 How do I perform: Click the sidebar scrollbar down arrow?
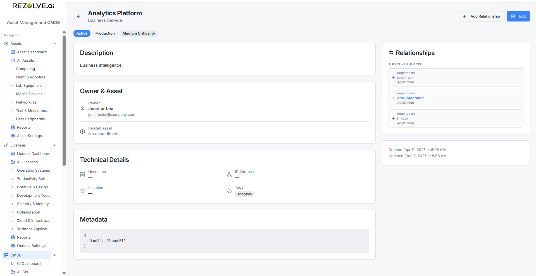pos(64,273)
